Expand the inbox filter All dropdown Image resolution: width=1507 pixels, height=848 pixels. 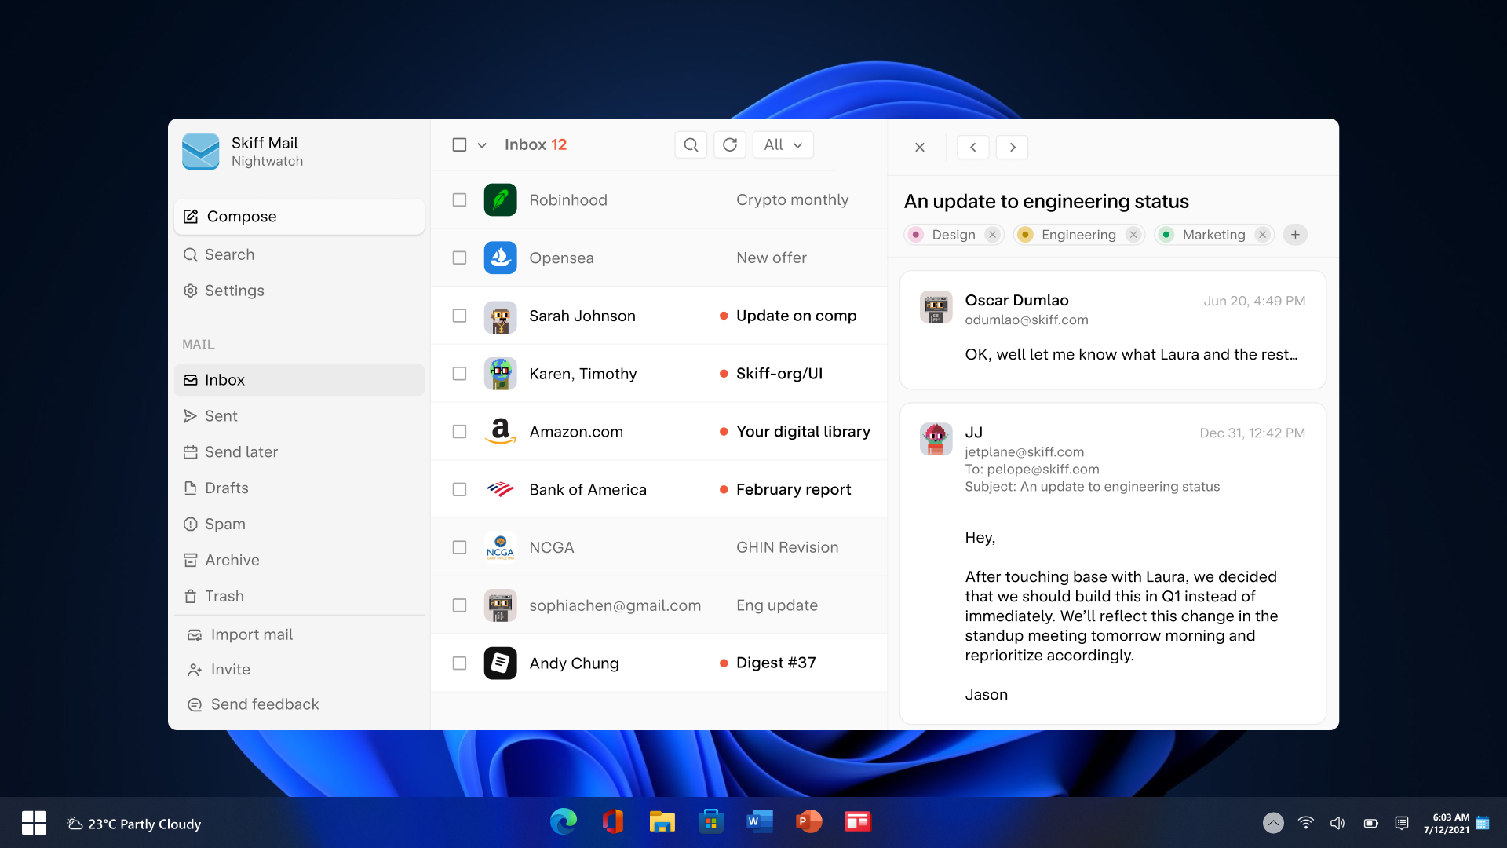(783, 145)
